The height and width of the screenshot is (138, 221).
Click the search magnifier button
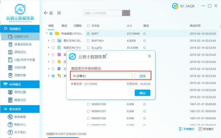(x=126, y=13)
